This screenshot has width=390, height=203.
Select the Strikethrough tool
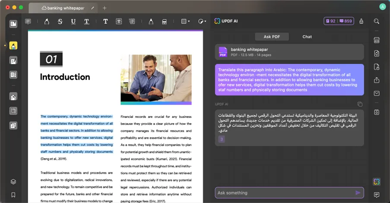coord(60,22)
